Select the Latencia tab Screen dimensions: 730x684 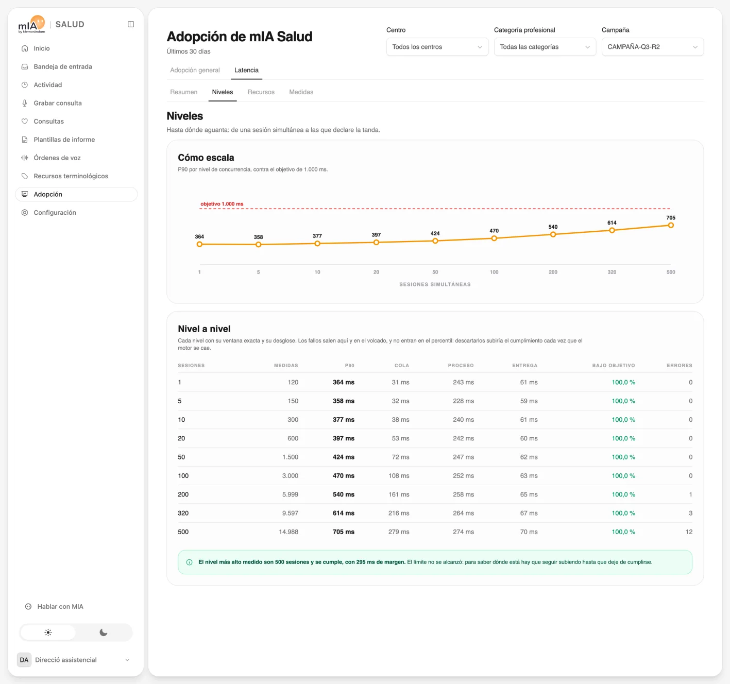coord(246,70)
